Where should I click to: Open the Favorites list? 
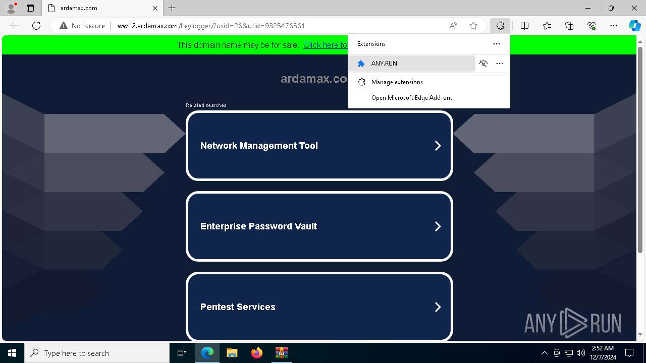[547, 26]
